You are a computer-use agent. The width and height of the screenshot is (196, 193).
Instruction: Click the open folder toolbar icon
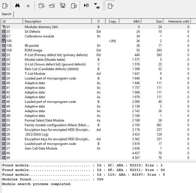pyautogui.click(x=52, y=5)
